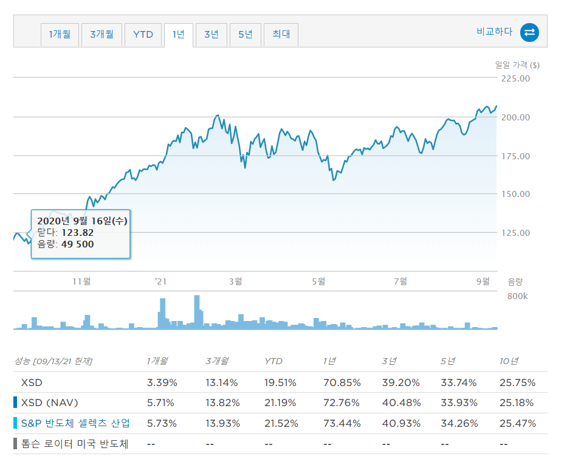The height and width of the screenshot is (459, 567).
Task: Click S&P index 5년 value 34.26%
Action: coord(459,423)
